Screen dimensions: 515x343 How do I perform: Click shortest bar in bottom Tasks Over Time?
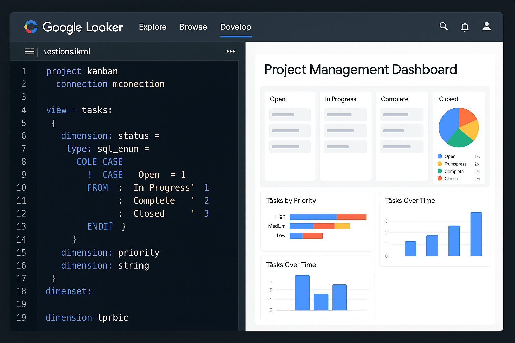click(321, 302)
